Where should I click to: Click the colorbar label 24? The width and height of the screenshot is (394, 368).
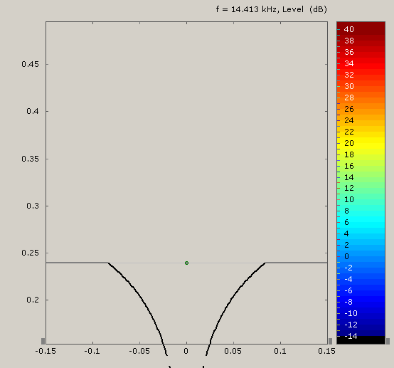349,120
